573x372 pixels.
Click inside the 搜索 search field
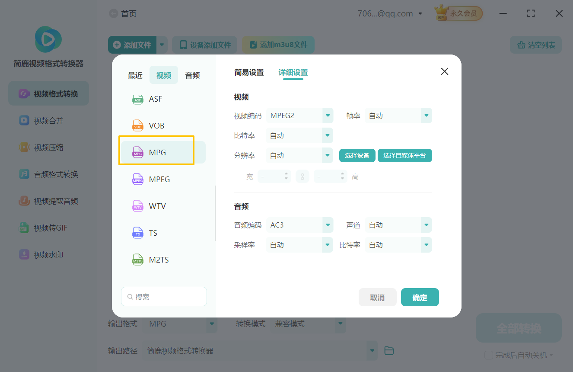tap(164, 296)
